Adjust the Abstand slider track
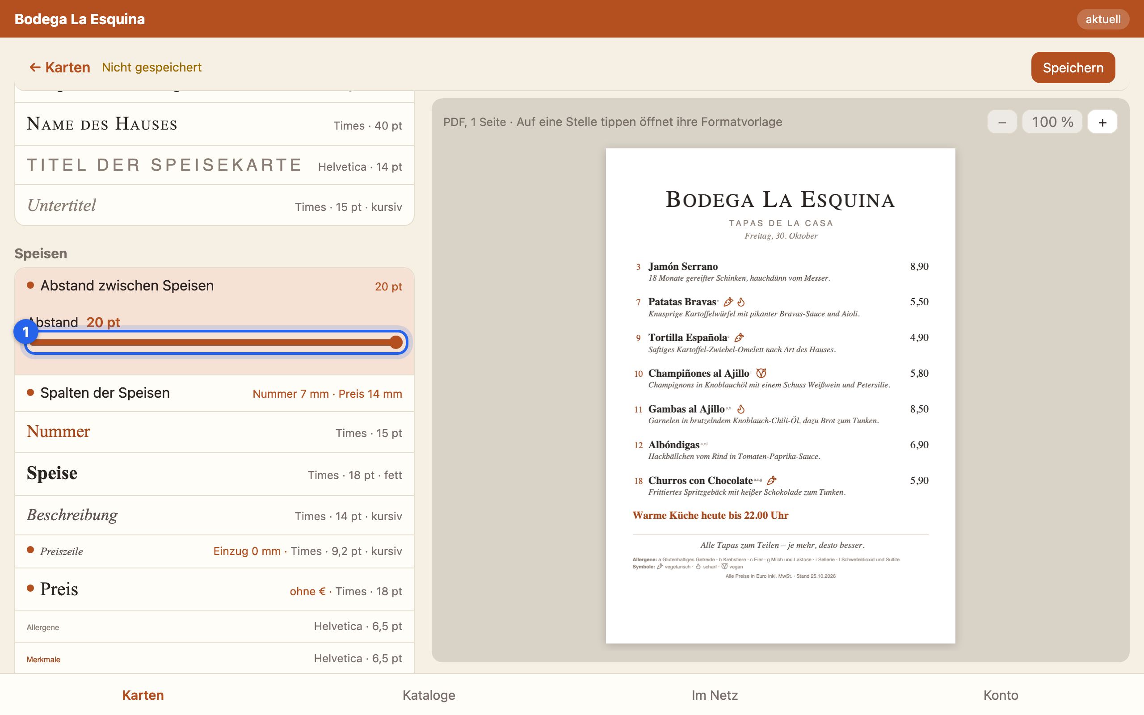 [x=215, y=342]
